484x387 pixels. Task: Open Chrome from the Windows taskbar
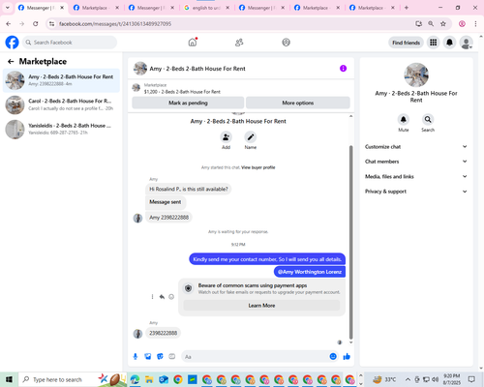(x=178, y=379)
